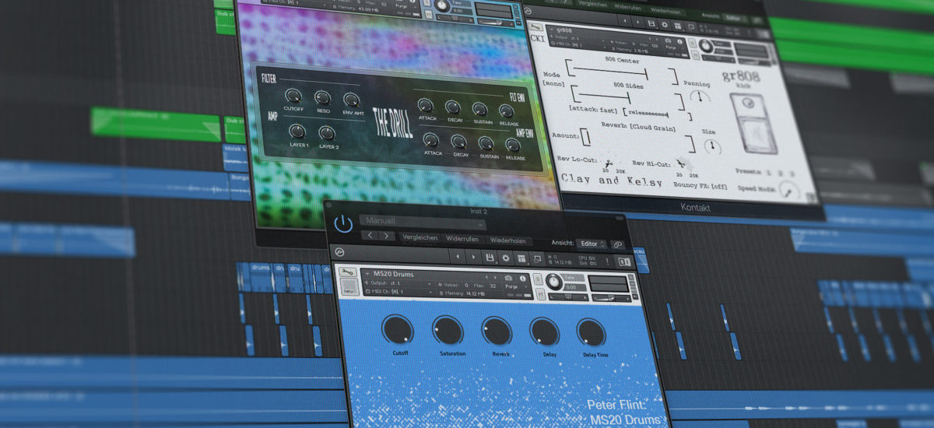Open the Manuell preset dropdown
The width and height of the screenshot is (934, 428).
(x=423, y=223)
